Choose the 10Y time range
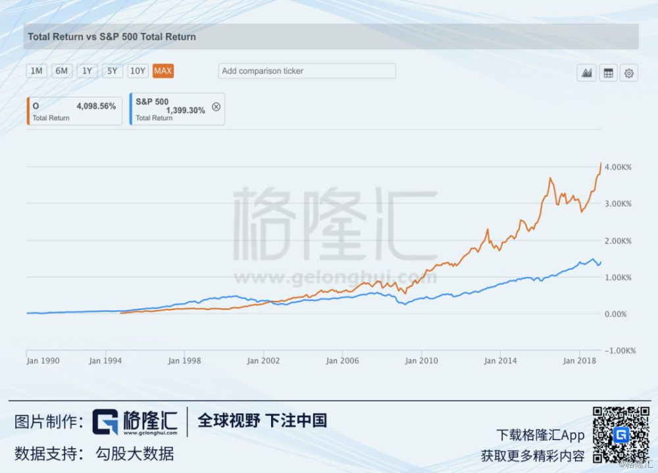The height and width of the screenshot is (473, 658). (138, 71)
